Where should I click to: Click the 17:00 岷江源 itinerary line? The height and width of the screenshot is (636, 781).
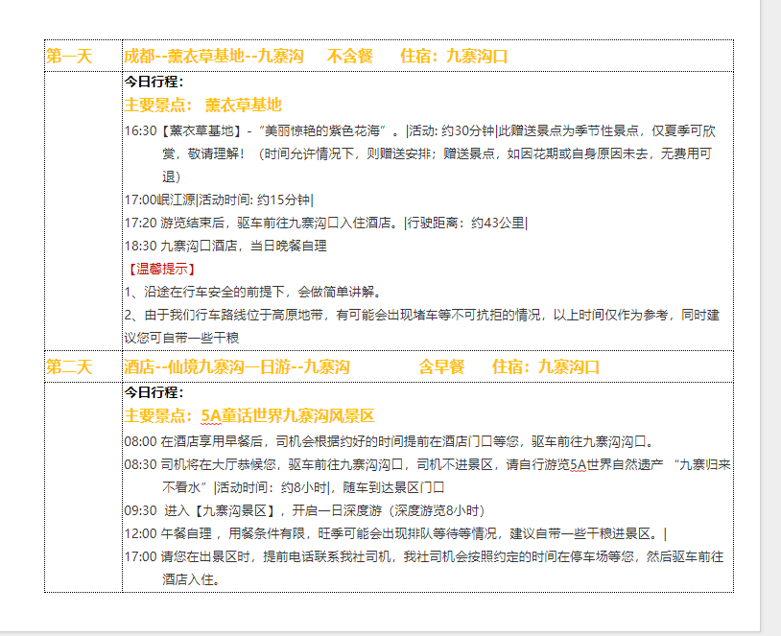click(x=218, y=200)
